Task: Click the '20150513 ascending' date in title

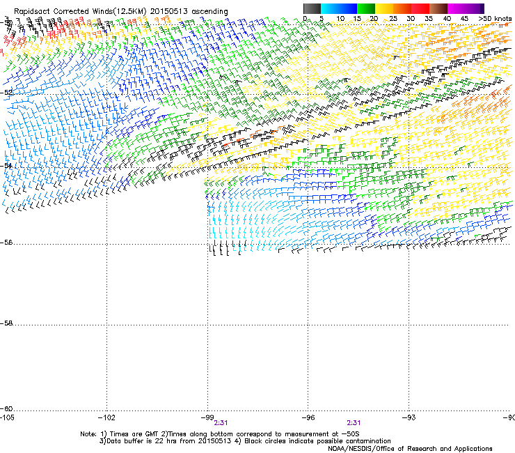Action: [189, 11]
